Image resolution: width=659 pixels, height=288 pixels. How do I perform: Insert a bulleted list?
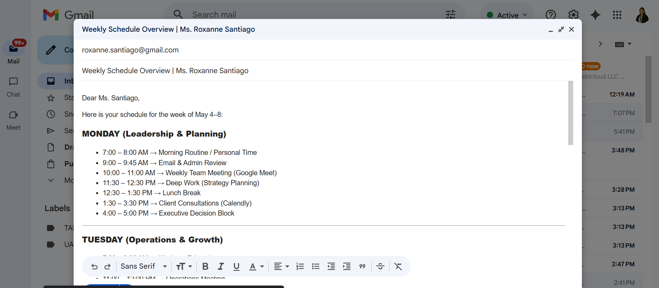(316, 266)
